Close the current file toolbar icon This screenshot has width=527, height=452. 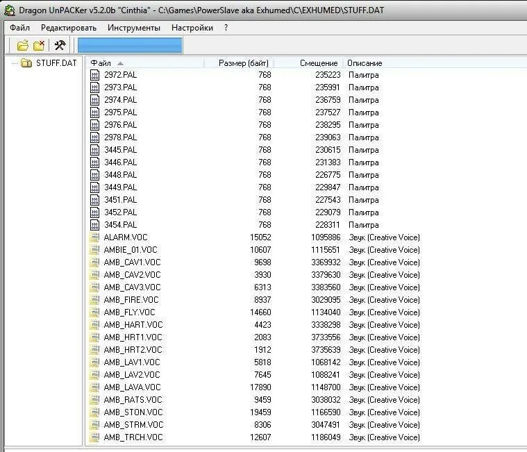pyautogui.click(x=39, y=45)
